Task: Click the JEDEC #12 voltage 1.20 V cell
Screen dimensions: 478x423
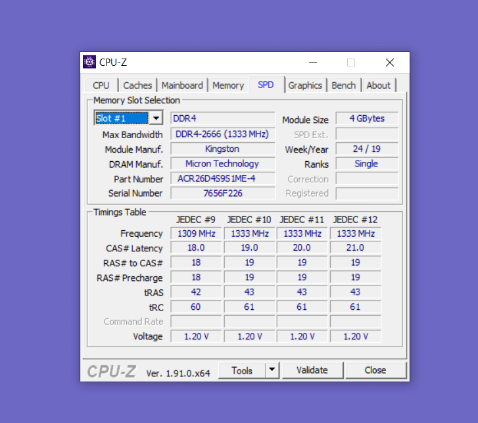Action: 356,336
